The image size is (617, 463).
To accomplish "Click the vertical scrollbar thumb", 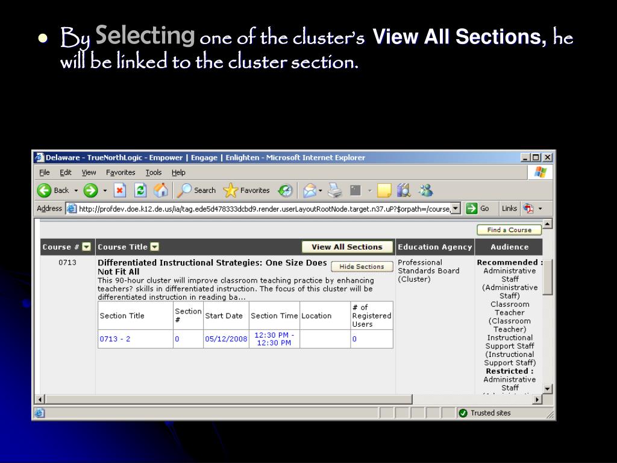I will [x=547, y=277].
